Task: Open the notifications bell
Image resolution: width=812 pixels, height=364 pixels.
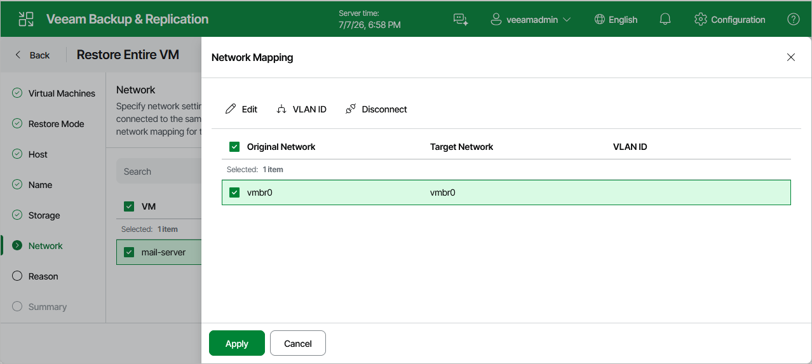Action: pyautogui.click(x=665, y=20)
